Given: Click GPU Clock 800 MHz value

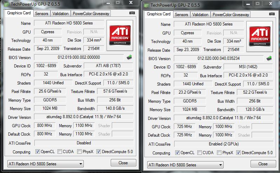Looking at the screenshot, I should click(x=45, y=125).
